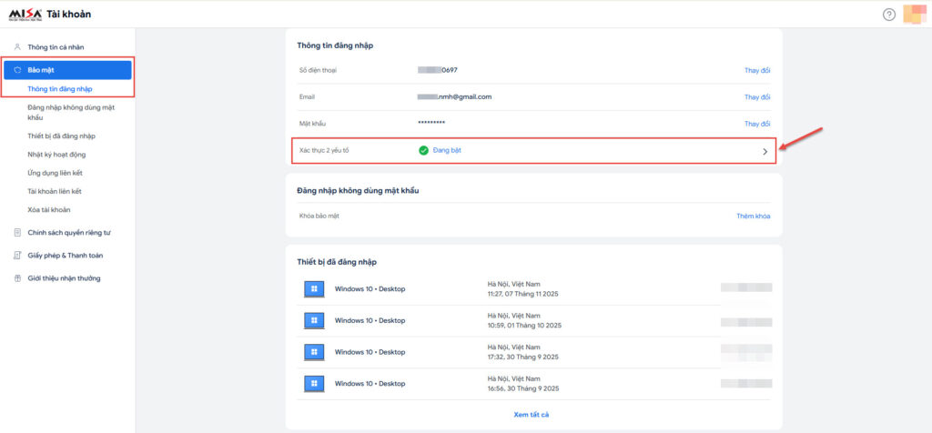Screen dimensions: 932x433
Task: Click Thay đổi next to Số điện thoại
Action: (757, 70)
